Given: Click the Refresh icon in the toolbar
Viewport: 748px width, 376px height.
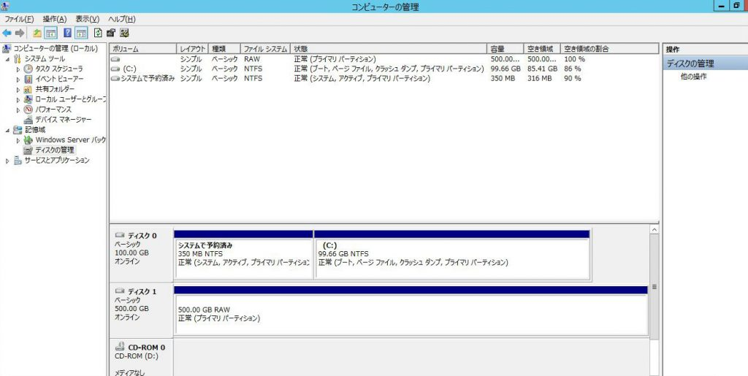Looking at the screenshot, I should pos(98,33).
